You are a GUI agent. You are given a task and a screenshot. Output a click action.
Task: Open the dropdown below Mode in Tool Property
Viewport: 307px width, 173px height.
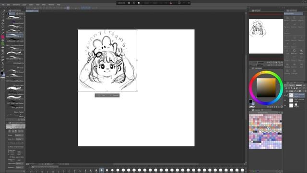[x=19, y=139]
